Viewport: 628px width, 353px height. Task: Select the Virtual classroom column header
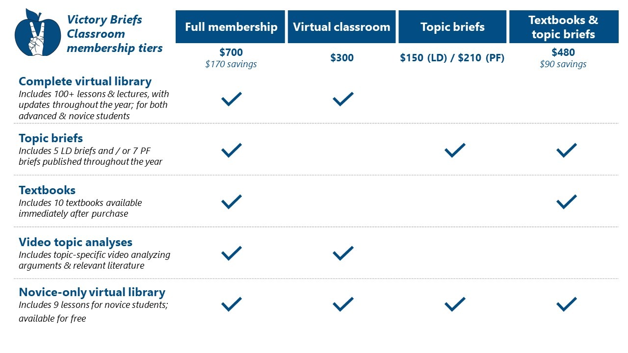pyautogui.click(x=341, y=27)
